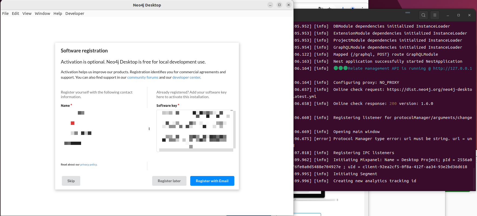Open the Window menu
Viewport: 477px width, 216px height.
(x=42, y=14)
